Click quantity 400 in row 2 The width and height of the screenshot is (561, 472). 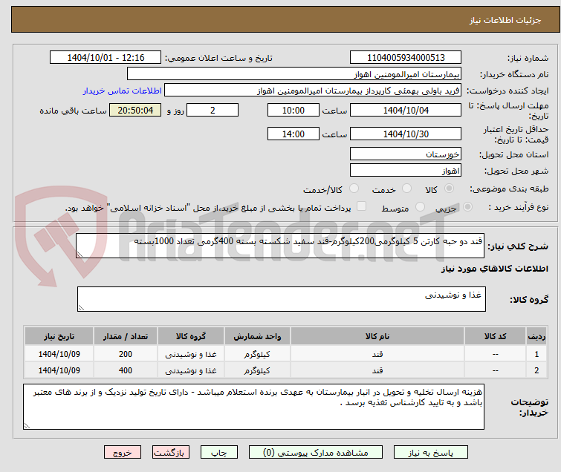[x=126, y=370]
